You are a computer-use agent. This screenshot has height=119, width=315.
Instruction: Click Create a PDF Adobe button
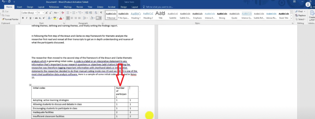(312, 16)
